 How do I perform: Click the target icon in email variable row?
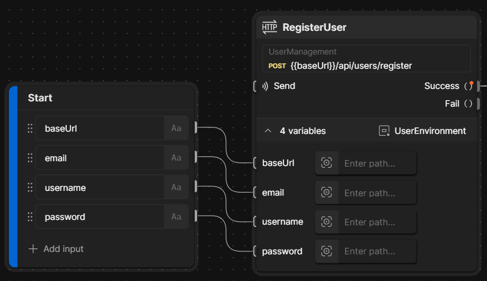326,192
